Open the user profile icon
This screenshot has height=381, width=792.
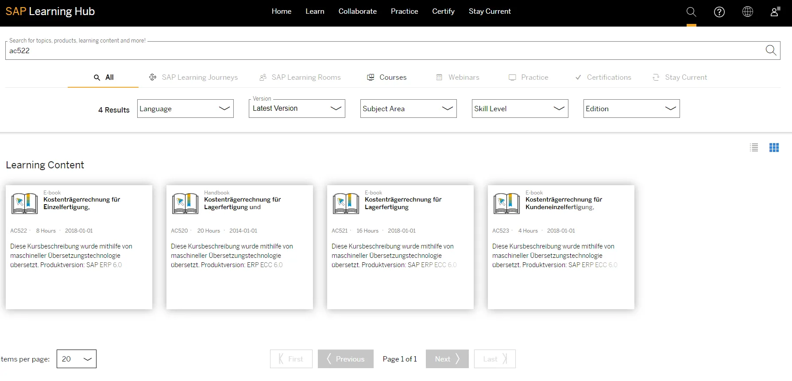775,12
